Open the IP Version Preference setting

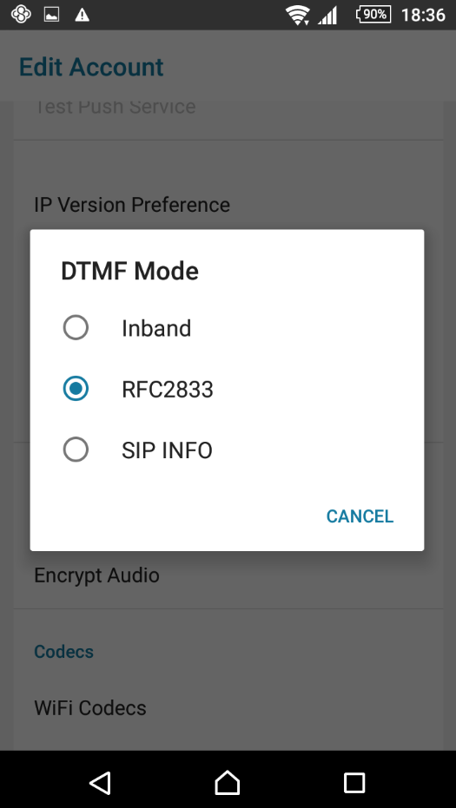tap(228, 205)
